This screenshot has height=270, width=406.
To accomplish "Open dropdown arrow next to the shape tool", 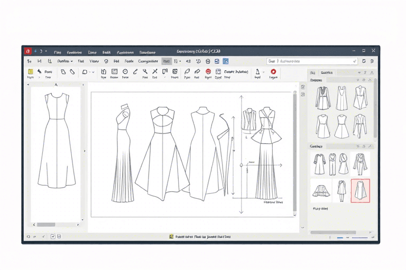I will point(93,72).
